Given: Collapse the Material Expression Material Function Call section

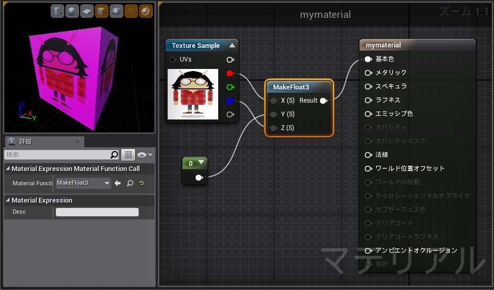Looking at the screenshot, I should pos(8,169).
